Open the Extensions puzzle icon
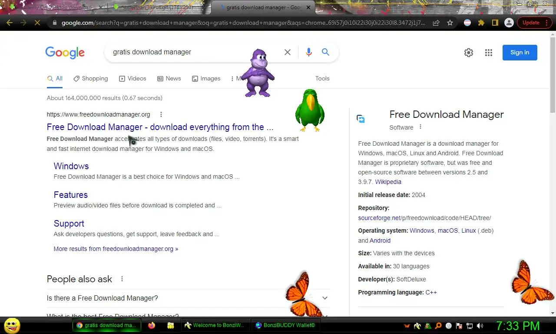 (x=481, y=23)
